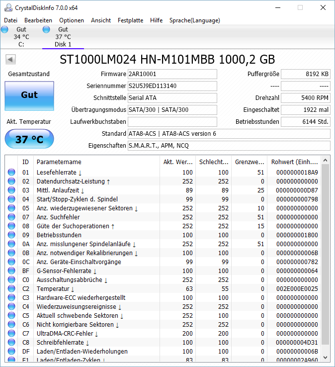Click status orb for Temperatur attribute row
This screenshot has width=335, height=367.
point(11,288)
